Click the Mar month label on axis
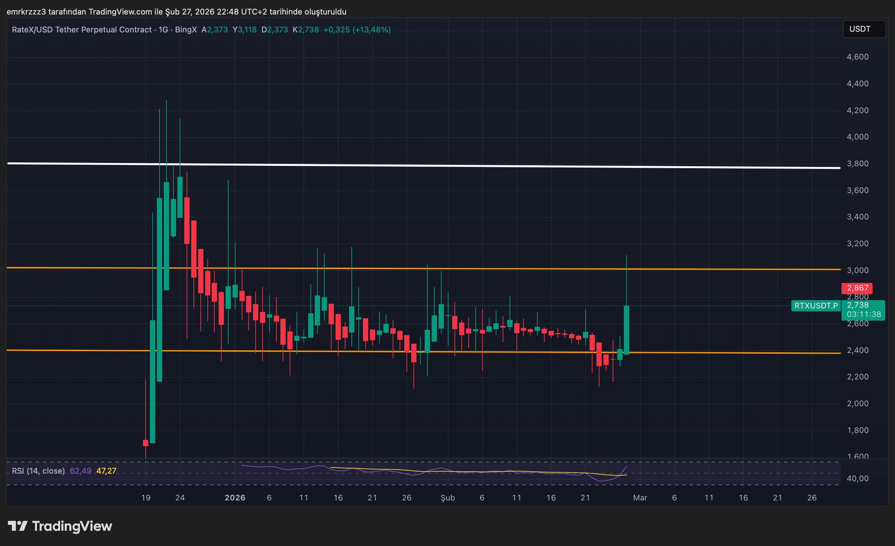Viewport: 895px width, 546px height. 640,497
